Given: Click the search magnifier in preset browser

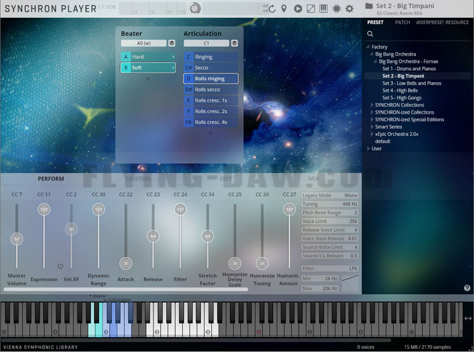Looking at the screenshot, I should pos(370,34).
